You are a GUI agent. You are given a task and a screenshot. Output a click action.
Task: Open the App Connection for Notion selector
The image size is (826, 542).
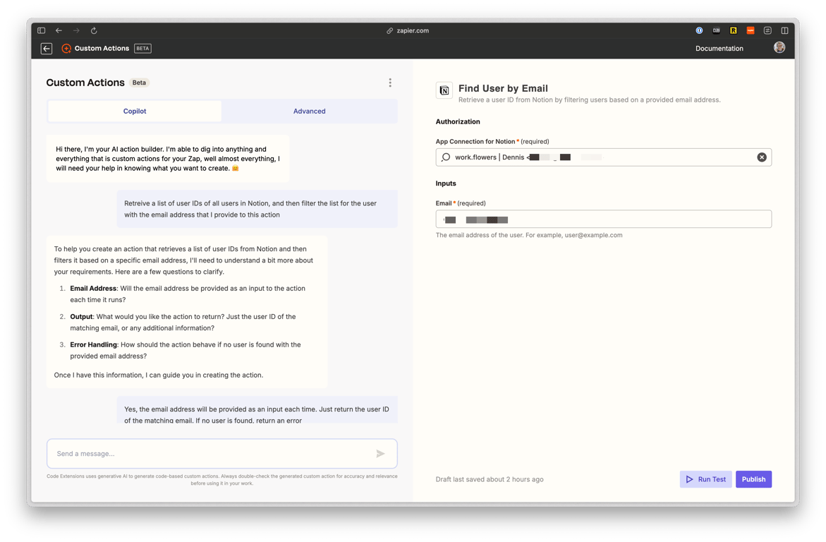pyautogui.click(x=603, y=157)
